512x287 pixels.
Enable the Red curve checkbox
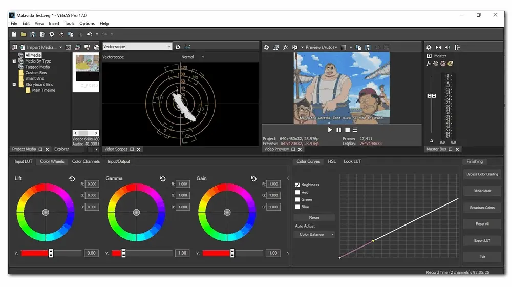(x=297, y=192)
